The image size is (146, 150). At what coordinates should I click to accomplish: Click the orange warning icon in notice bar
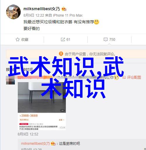click(x=61, y=54)
